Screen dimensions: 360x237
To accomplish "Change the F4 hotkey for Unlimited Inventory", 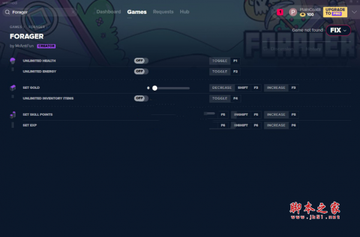I will pyautogui.click(x=235, y=98).
